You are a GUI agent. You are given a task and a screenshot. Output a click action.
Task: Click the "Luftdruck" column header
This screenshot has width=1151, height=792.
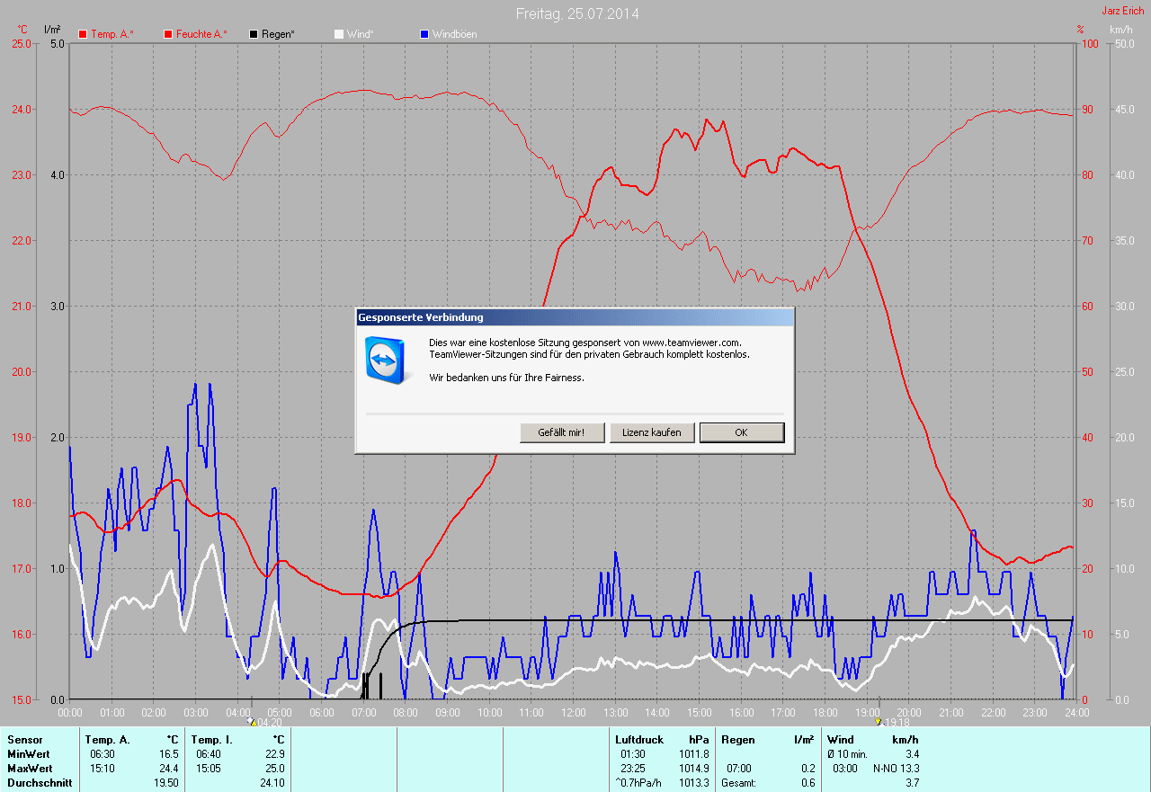[639, 740]
